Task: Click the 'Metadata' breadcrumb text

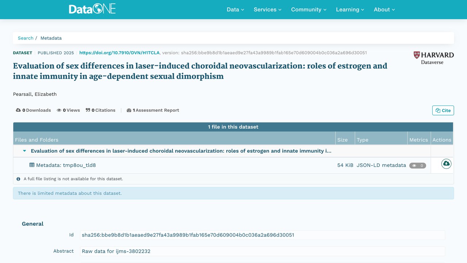Action: click(51, 38)
